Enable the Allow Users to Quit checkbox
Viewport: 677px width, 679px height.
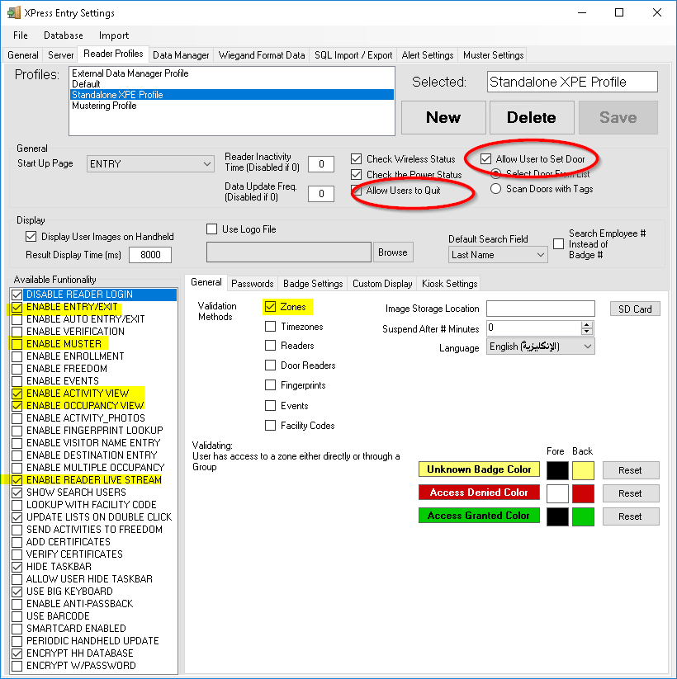(x=357, y=191)
